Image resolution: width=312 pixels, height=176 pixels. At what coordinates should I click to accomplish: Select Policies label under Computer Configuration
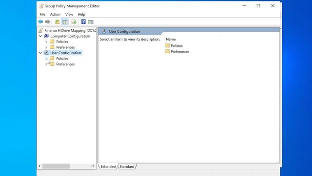62,42
